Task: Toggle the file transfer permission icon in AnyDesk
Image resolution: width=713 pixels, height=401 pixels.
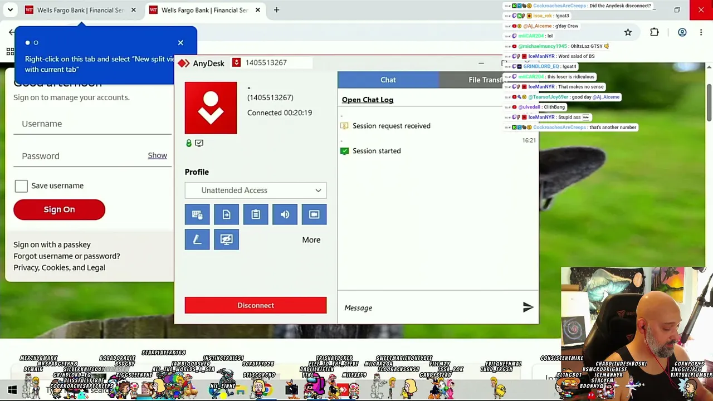Action: pos(226,214)
